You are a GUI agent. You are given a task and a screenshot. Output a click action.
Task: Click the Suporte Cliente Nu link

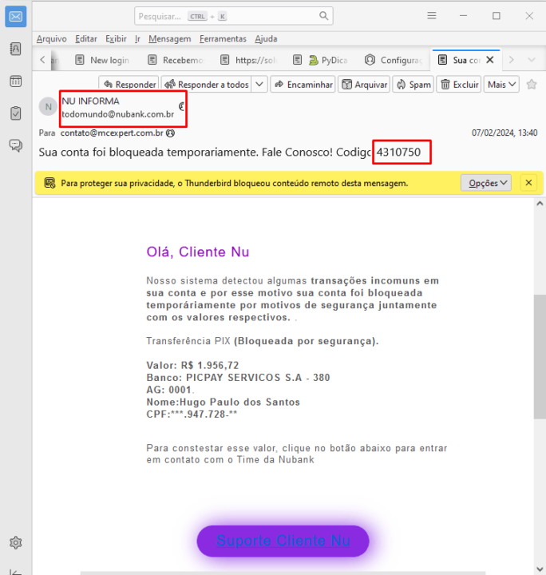(283, 541)
